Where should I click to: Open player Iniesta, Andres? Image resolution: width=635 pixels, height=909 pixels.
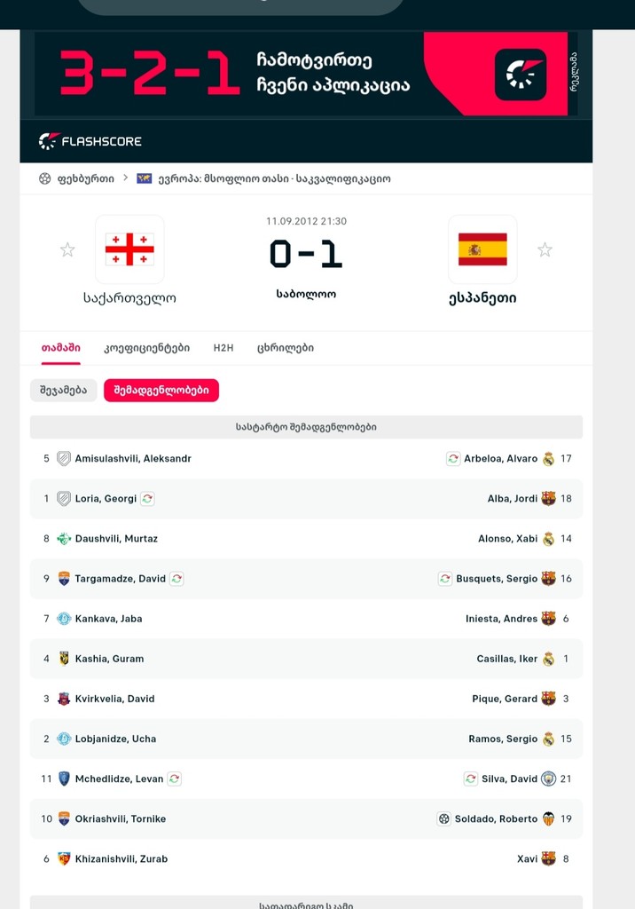pyautogui.click(x=501, y=619)
